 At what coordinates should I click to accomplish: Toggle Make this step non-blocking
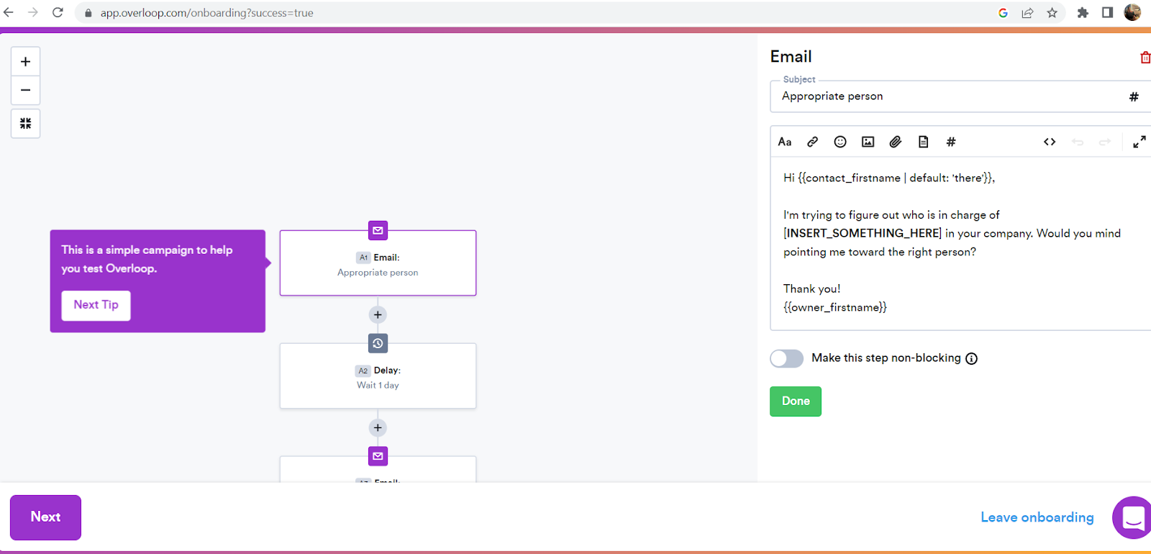tap(786, 358)
